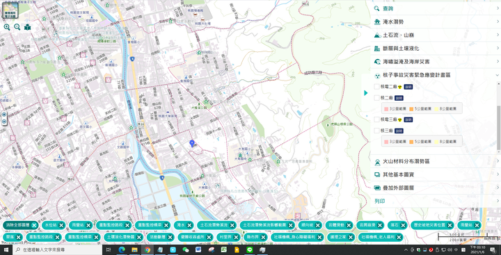Click the blue location marker pin

coord(192,143)
